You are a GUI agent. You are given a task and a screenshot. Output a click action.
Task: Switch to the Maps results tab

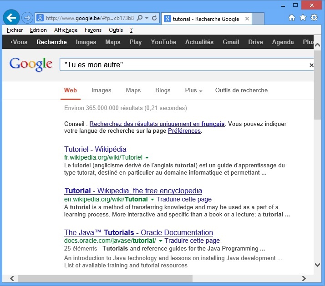click(x=133, y=90)
